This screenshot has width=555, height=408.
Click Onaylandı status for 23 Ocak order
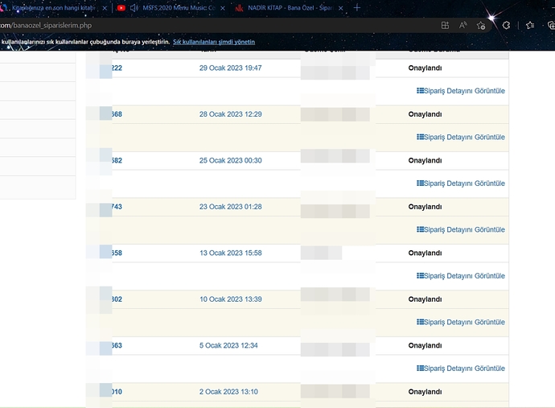click(x=425, y=207)
